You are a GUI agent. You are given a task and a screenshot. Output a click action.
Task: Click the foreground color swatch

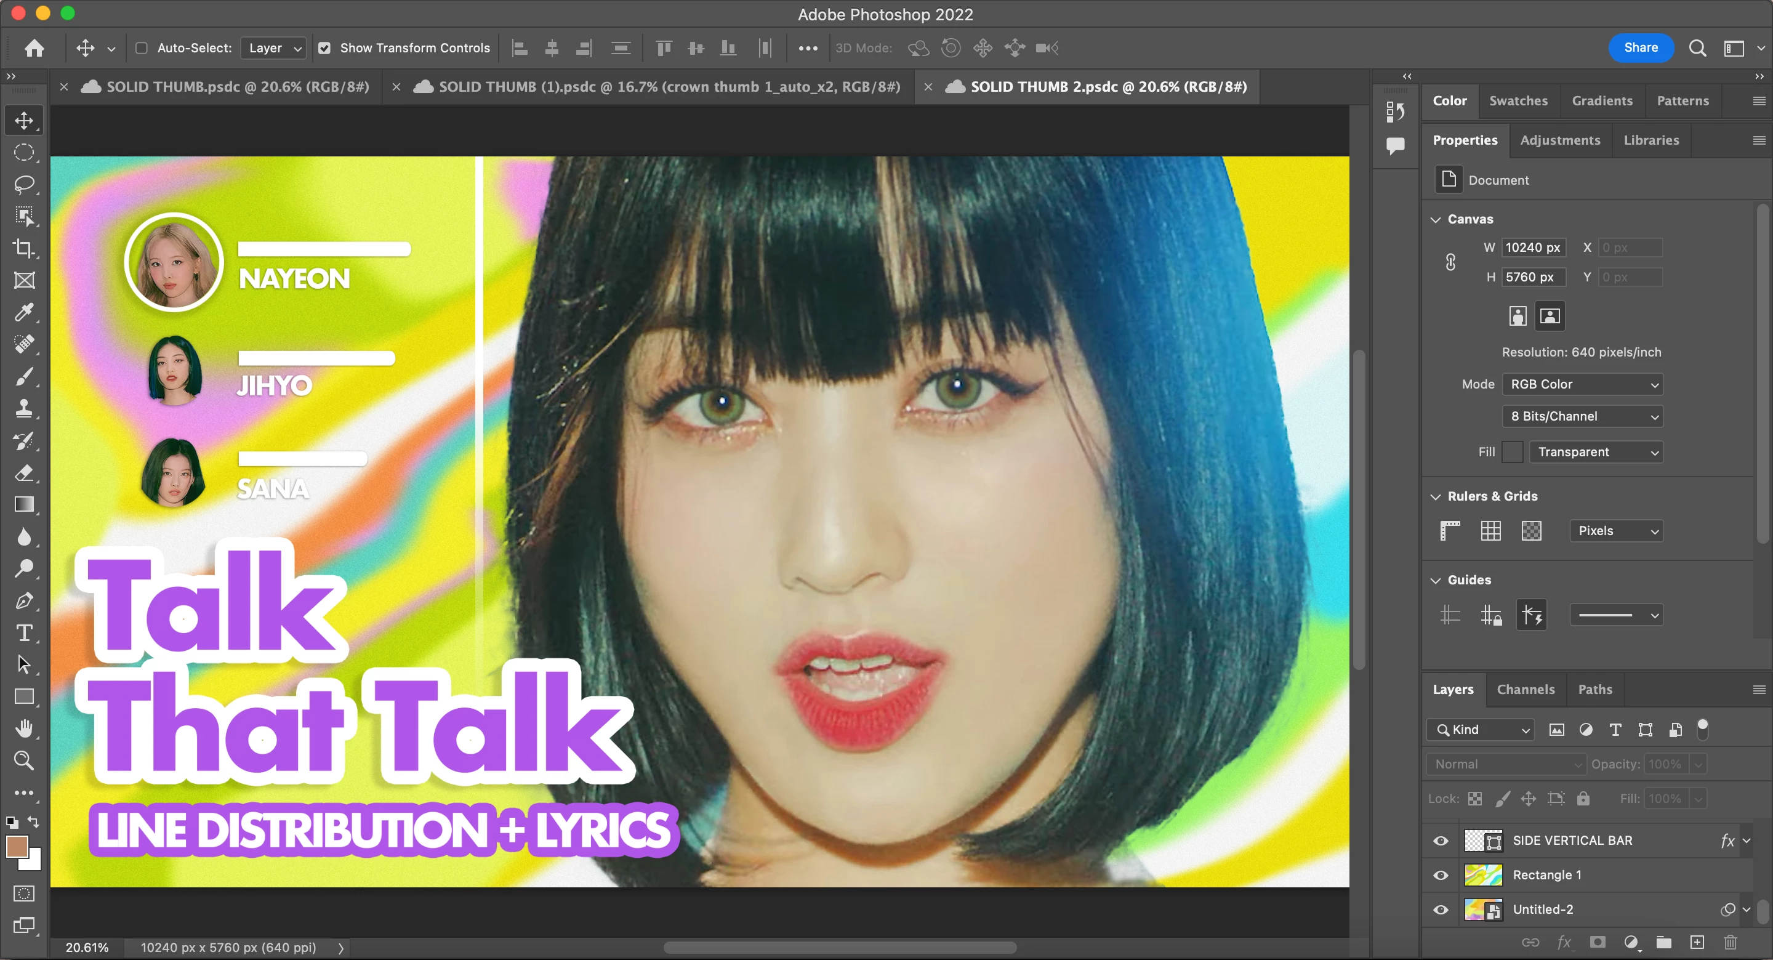coord(17,846)
